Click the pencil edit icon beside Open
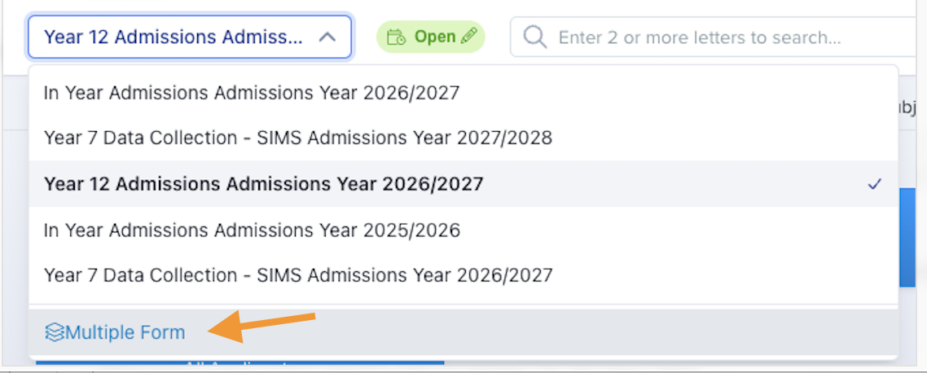This screenshot has width=927, height=373. tap(468, 37)
